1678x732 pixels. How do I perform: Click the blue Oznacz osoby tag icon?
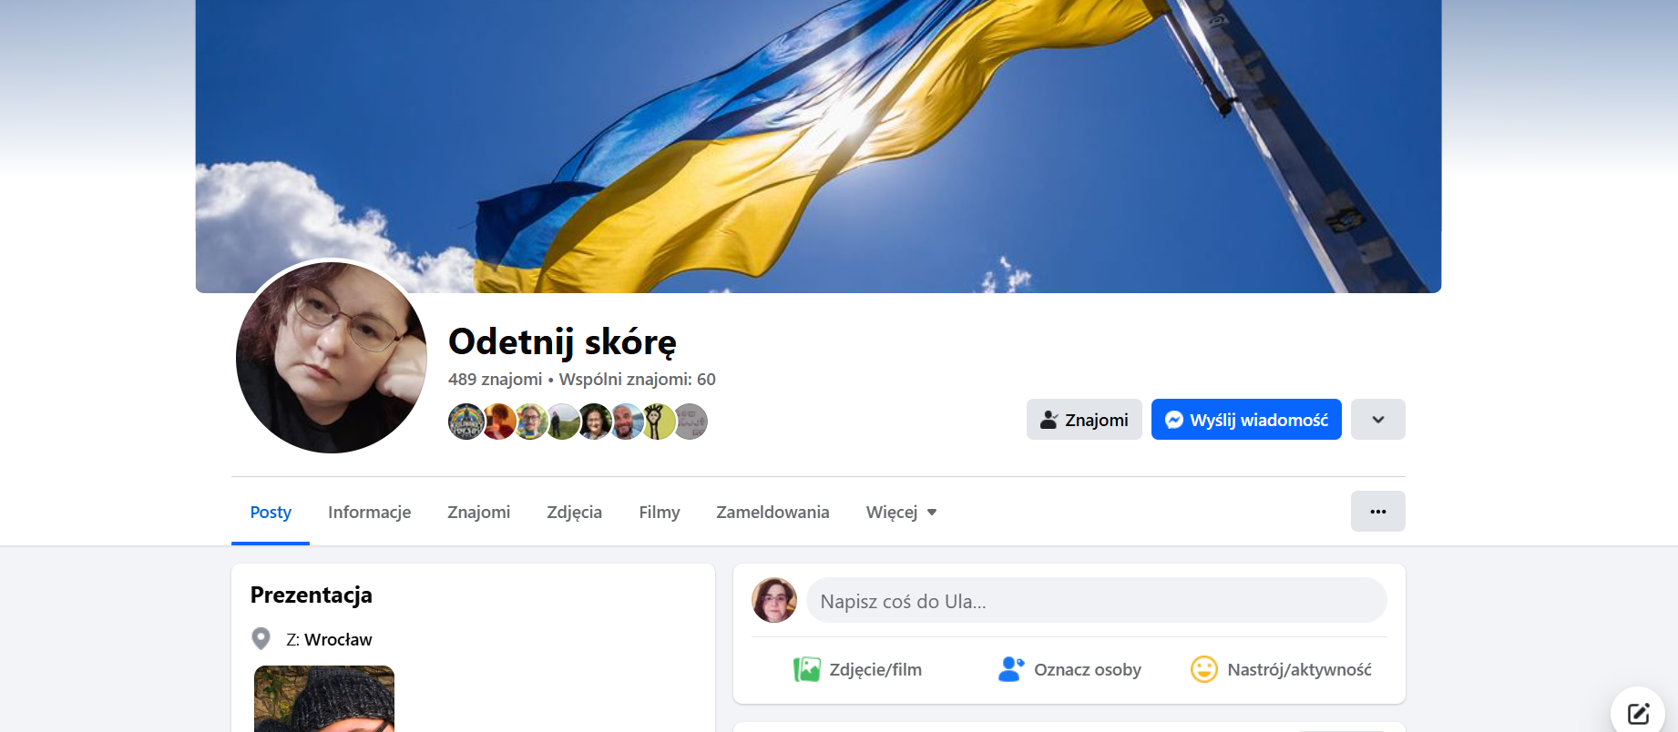point(1011,669)
